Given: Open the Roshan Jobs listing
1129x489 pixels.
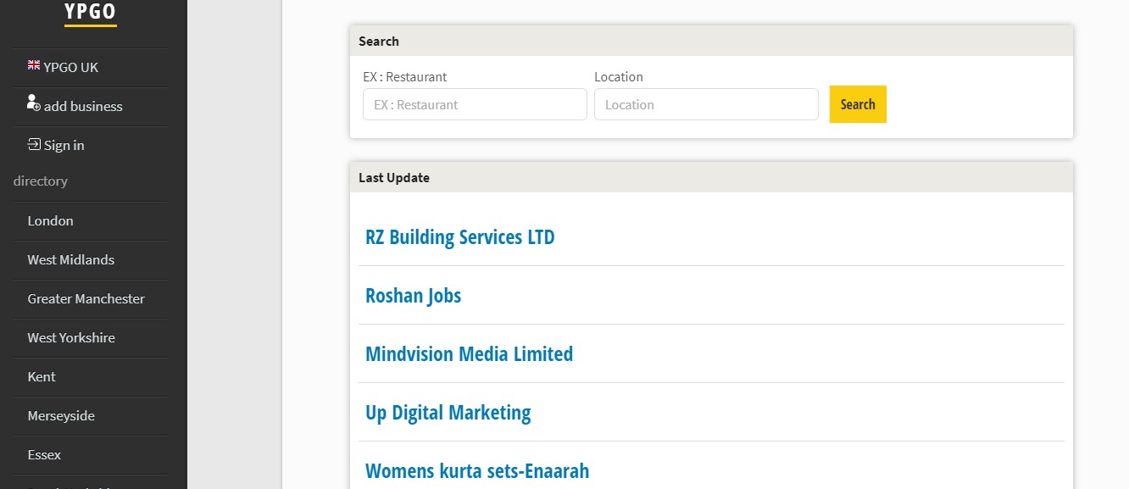Looking at the screenshot, I should [413, 296].
